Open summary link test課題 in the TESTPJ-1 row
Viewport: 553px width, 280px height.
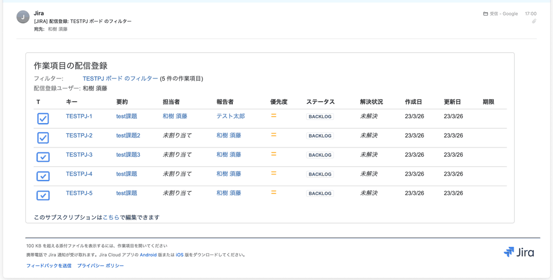[x=127, y=116]
